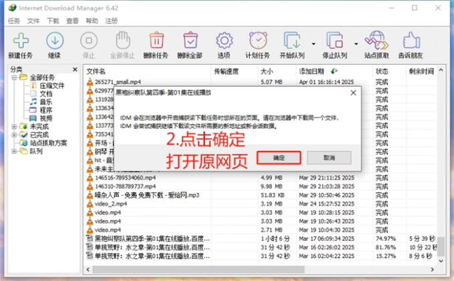Screen dimensions: 454x281
Task: Click VLC icon of 265271_small.mp4
Action: point(90,81)
